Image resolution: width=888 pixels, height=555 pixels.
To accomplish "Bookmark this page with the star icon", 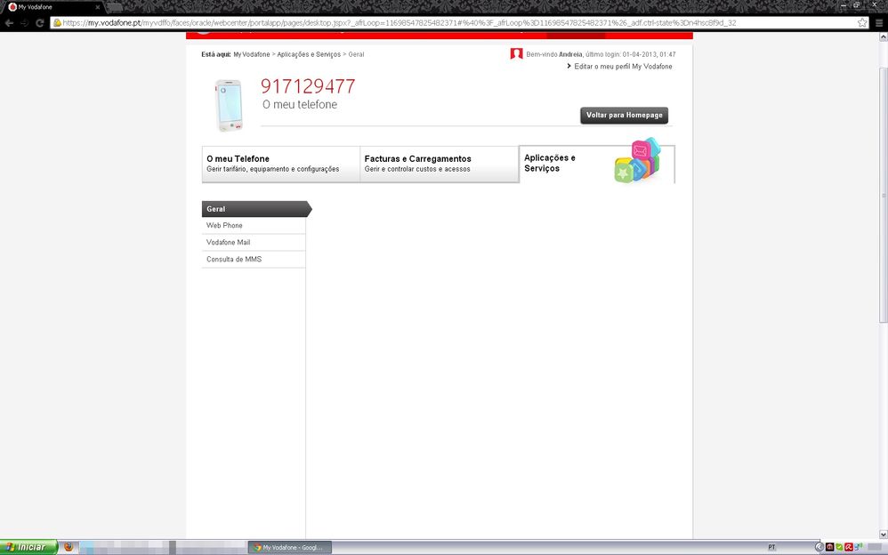I will 862,22.
